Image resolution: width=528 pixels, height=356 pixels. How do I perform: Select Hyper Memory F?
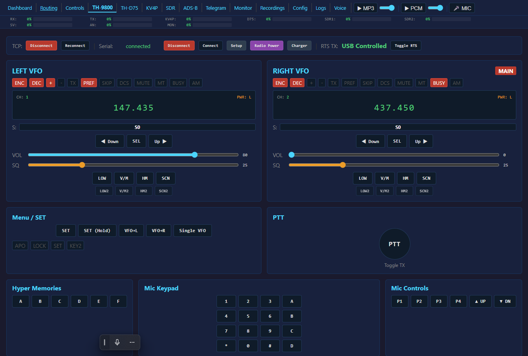click(x=118, y=301)
